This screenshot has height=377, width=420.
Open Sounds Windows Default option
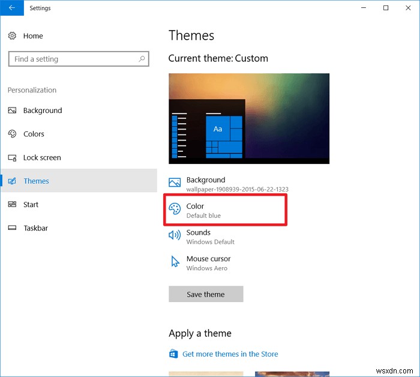202,237
